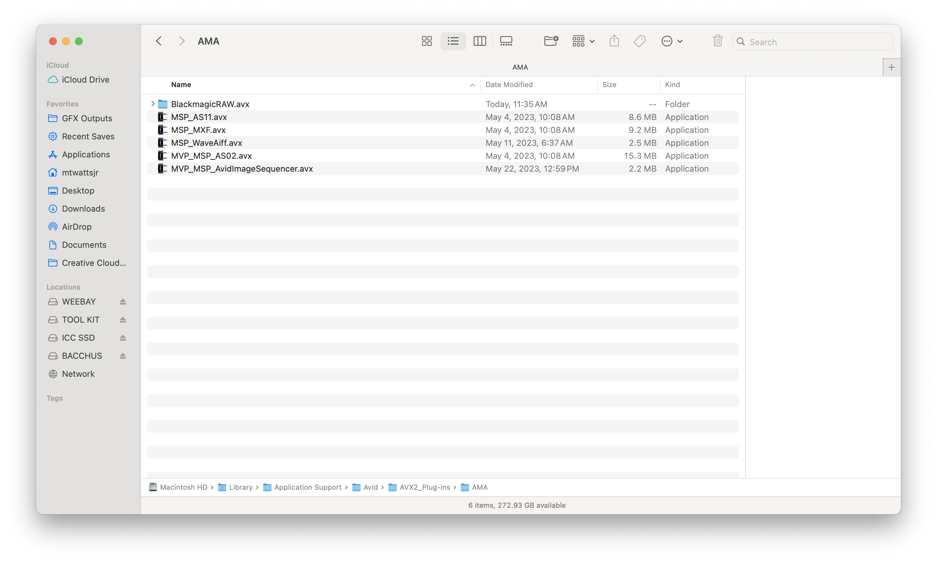Click into the Search field
The width and height of the screenshot is (937, 562).
[x=812, y=42]
